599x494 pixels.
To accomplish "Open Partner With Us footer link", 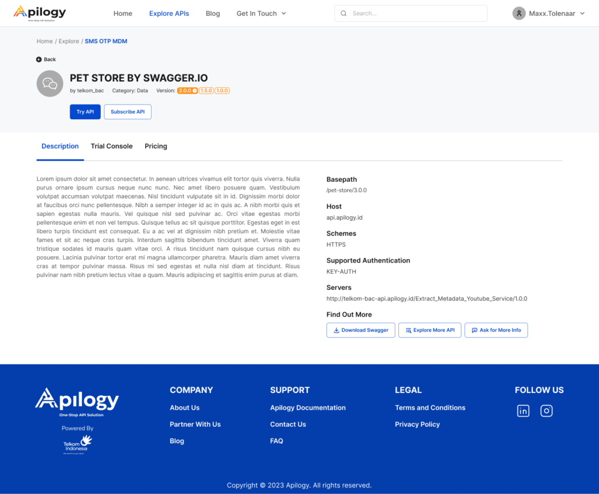I will tap(195, 424).
